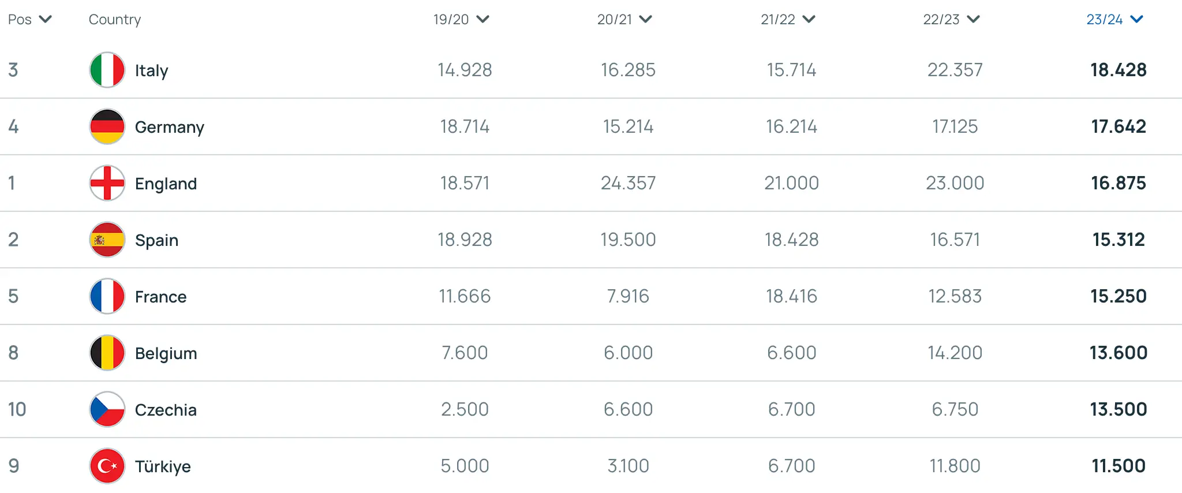Click the France flag icon
This screenshot has width=1182, height=493.
(107, 296)
